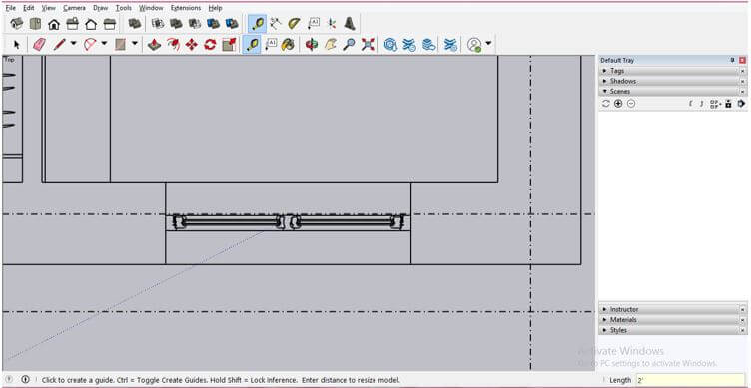Screen dimensions: 751x388
Task: Toggle Back Edges style icon
Action: [x=158, y=24]
